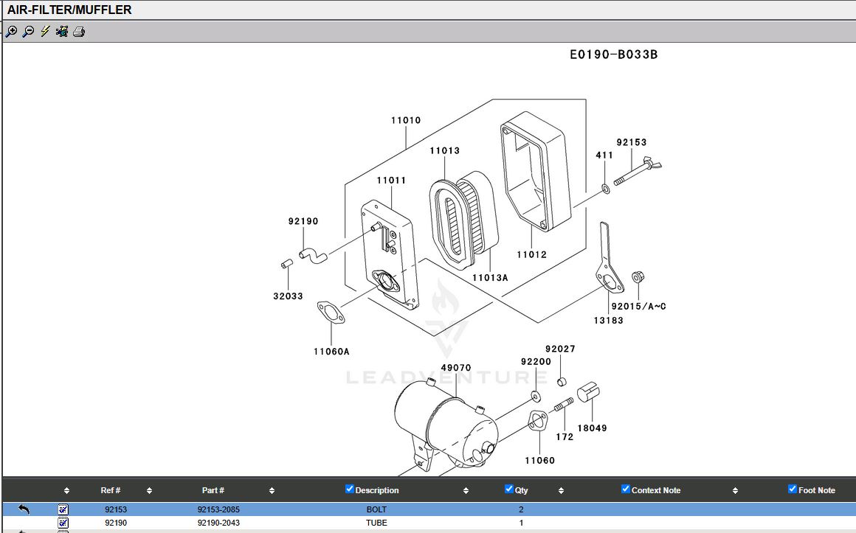Click the zoom in magnifier icon
Screen dimensions: 856x533
tap(11, 32)
